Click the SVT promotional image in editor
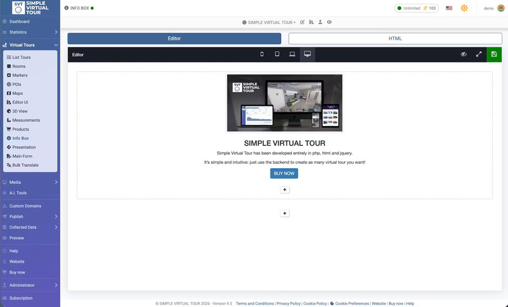Screen dimensions: 508x307 click(x=284, y=103)
